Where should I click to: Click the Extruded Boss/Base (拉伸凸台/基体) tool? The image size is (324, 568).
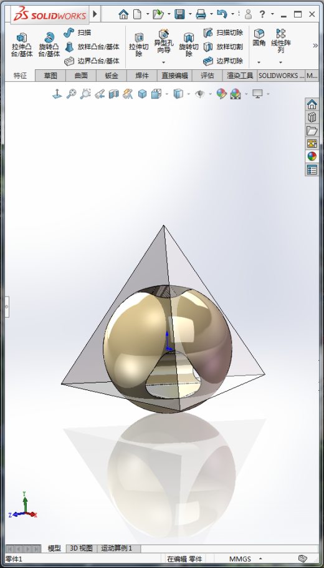22,46
